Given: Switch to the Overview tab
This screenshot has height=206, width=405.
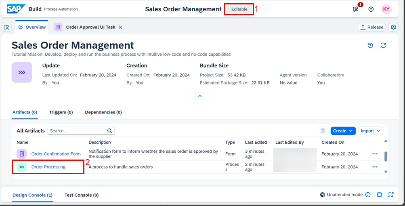Looking at the screenshot, I should tap(32, 27).
